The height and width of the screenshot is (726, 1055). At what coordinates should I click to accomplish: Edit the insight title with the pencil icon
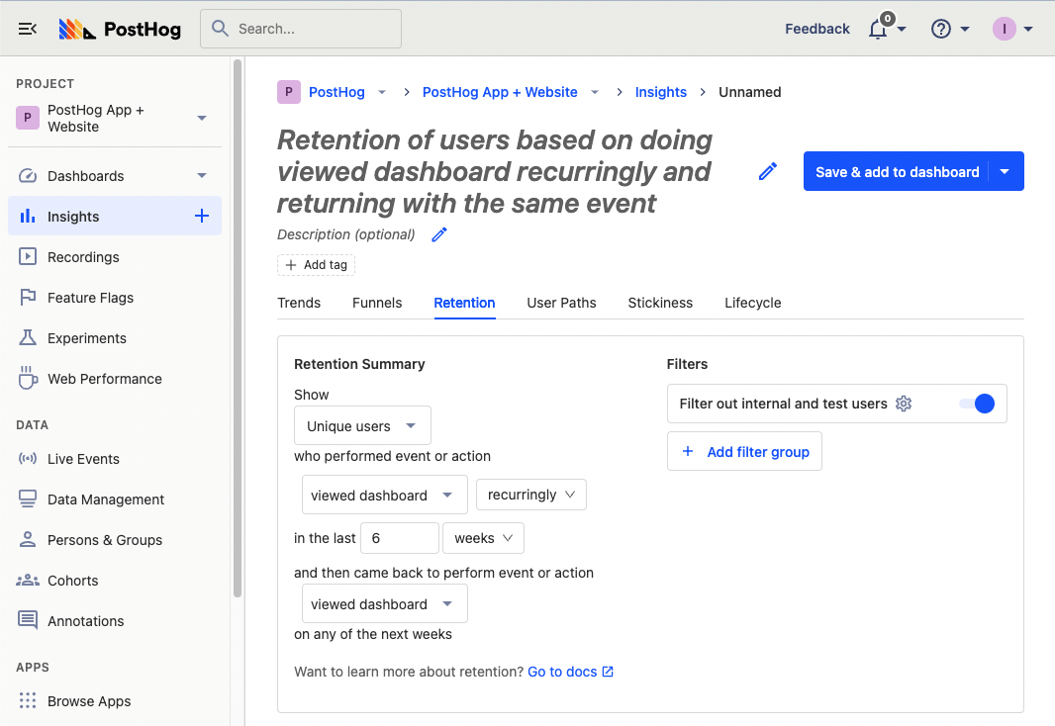click(767, 170)
